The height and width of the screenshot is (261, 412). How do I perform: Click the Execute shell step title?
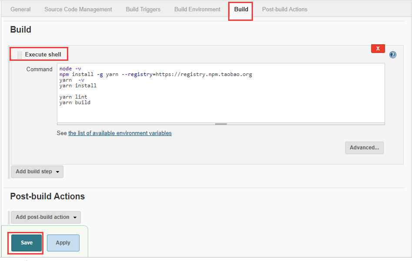(43, 55)
